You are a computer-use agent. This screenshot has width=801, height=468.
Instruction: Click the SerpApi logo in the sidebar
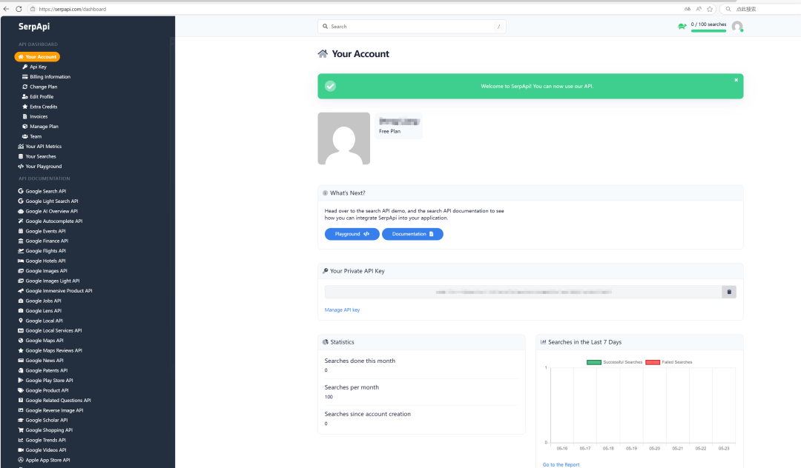(x=34, y=27)
